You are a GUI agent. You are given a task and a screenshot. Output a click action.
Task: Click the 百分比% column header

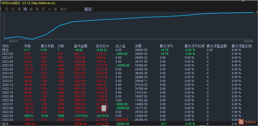pyautogui.click(x=103, y=46)
